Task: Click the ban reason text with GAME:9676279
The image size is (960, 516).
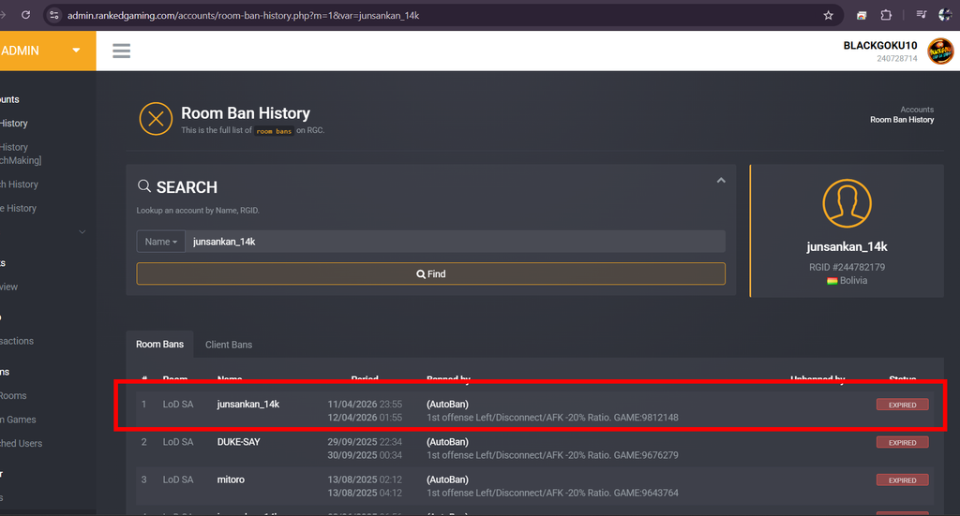Action: point(552,455)
